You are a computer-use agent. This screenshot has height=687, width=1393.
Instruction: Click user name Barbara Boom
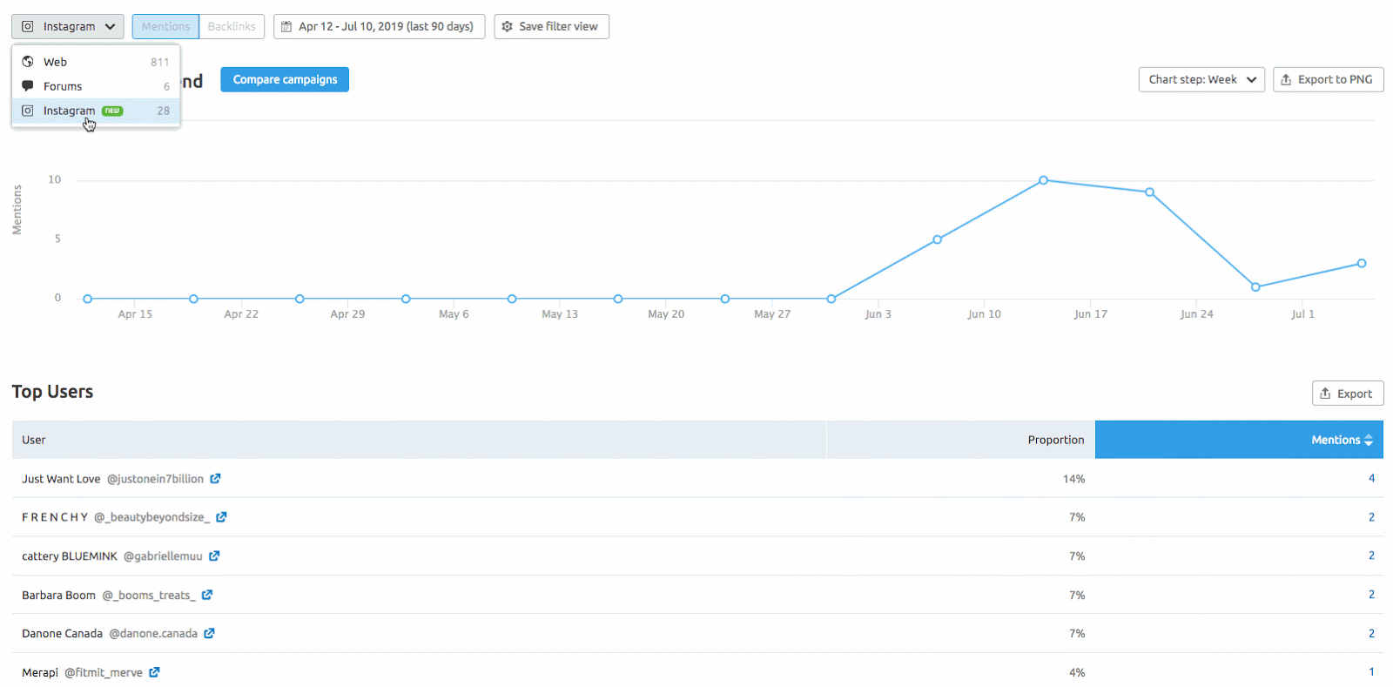[58, 596]
